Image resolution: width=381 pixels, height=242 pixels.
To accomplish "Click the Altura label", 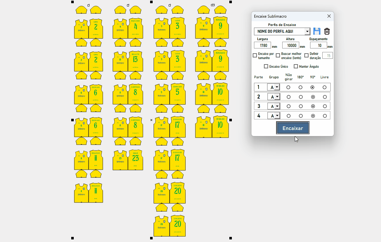I will click(x=290, y=39).
